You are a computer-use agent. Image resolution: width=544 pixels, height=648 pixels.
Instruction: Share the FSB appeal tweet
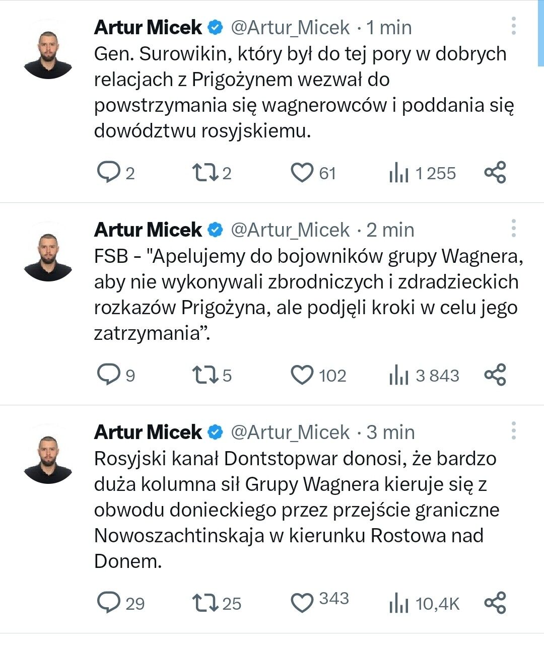(x=495, y=375)
